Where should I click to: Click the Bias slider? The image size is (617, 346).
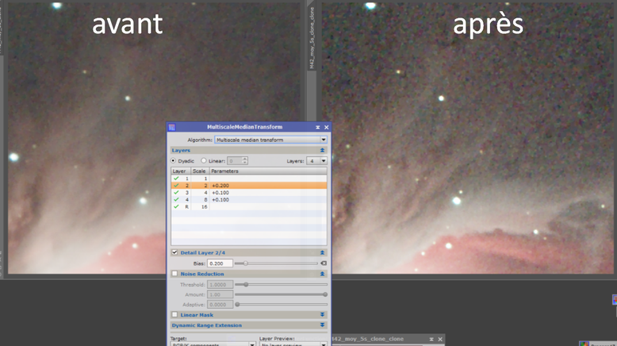coord(276,263)
